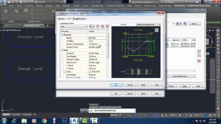Viewport: 221px width, 124px height.
Task: Open the status bar customization menu icon
Action: point(219,115)
